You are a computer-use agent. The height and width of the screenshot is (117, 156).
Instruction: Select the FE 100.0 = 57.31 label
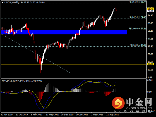[x=137, y=29]
